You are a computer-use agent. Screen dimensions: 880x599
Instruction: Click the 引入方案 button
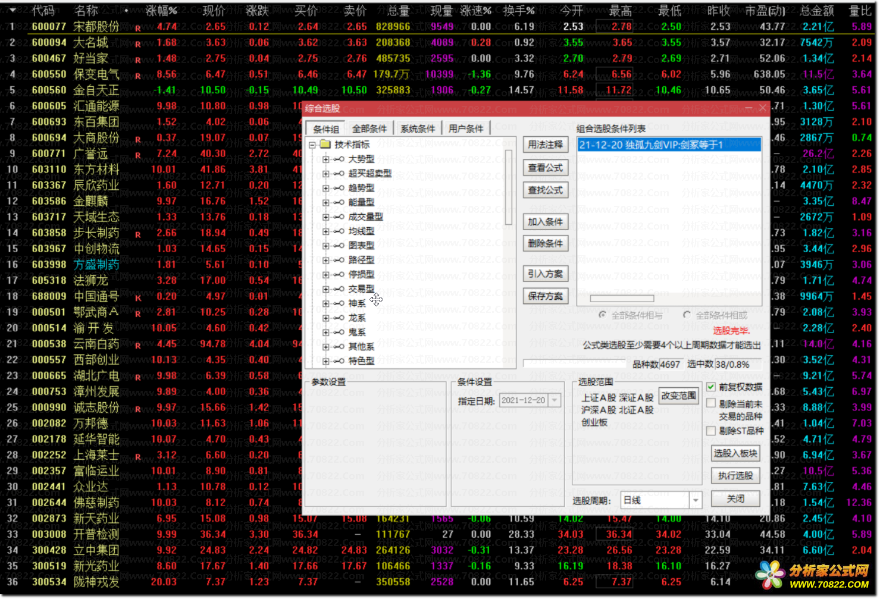click(x=545, y=274)
